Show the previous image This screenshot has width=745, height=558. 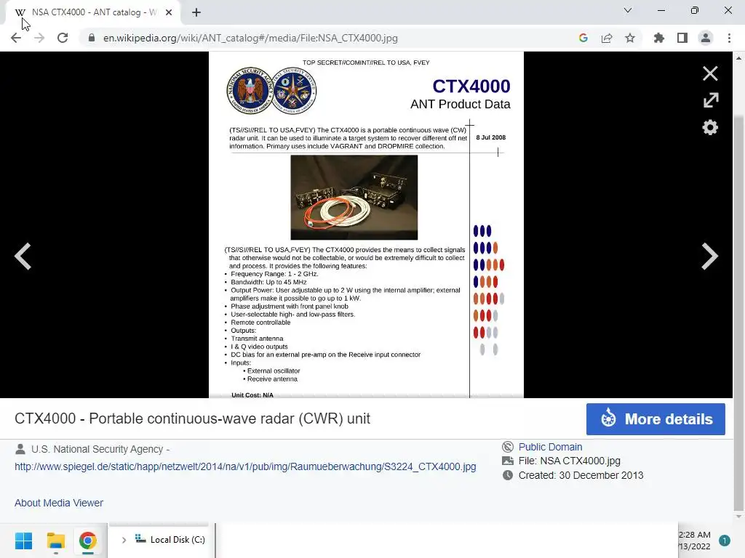pyautogui.click(x=23, y=256)
